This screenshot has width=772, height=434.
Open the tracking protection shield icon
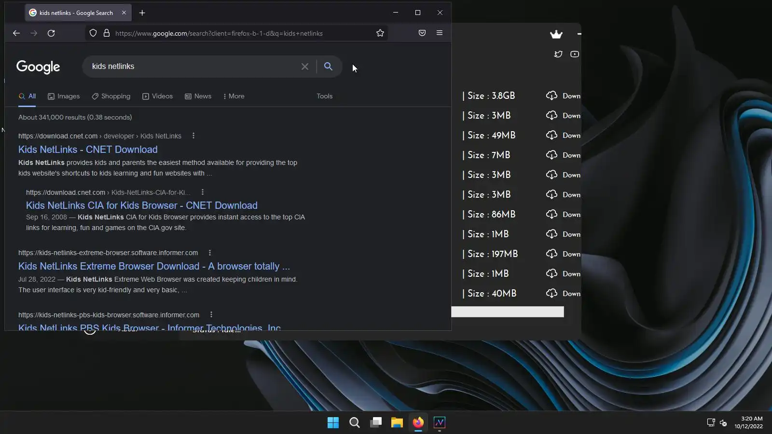coord(93,33)
